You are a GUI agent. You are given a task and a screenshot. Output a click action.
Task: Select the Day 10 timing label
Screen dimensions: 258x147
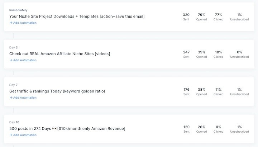tap(14, 122)
